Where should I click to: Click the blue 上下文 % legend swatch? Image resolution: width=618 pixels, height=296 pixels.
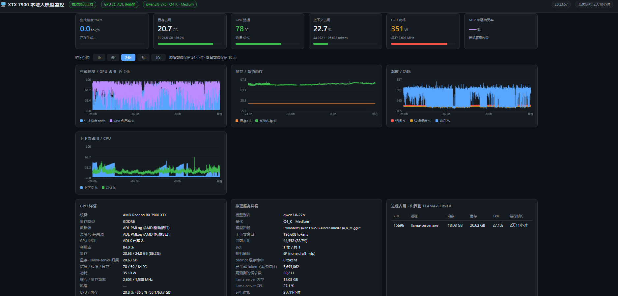tap(81, 188)
